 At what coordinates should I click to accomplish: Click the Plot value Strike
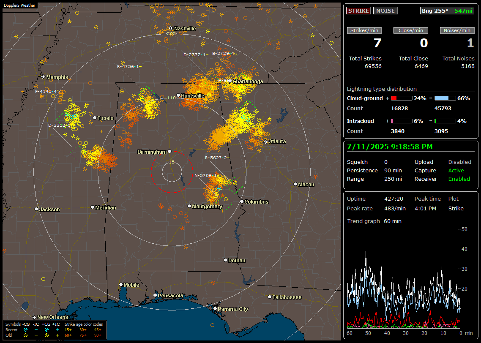(456, 208)
